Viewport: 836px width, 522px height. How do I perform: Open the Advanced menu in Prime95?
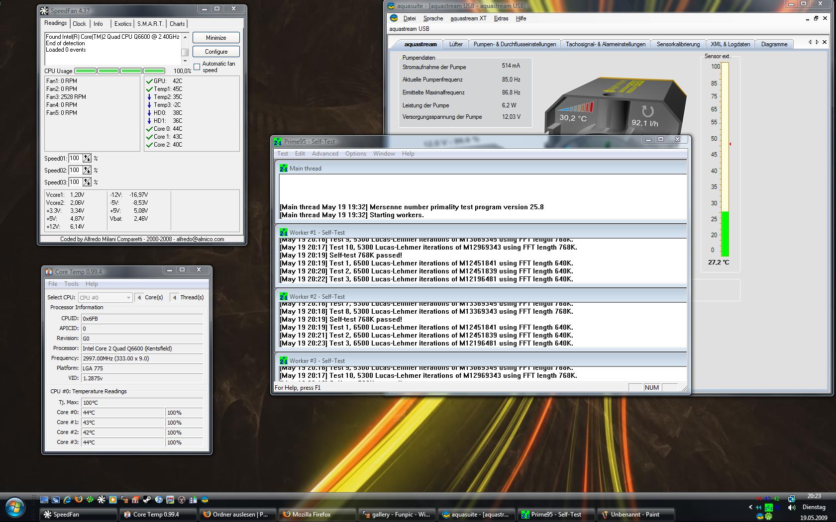pos(325,154)
